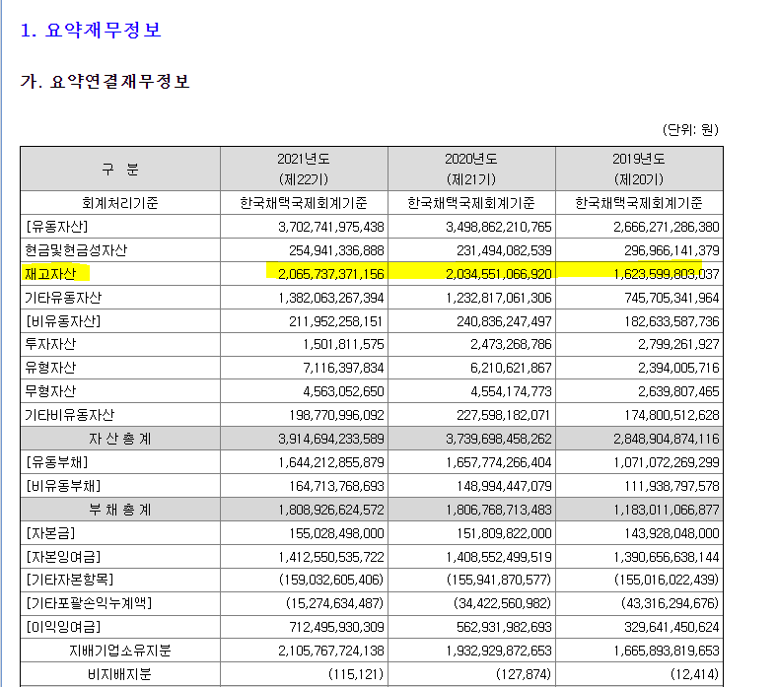This screenshot has height=687, width=777.
Task: Click the value 1,932,929,872,653
Action: click(499, 651)
